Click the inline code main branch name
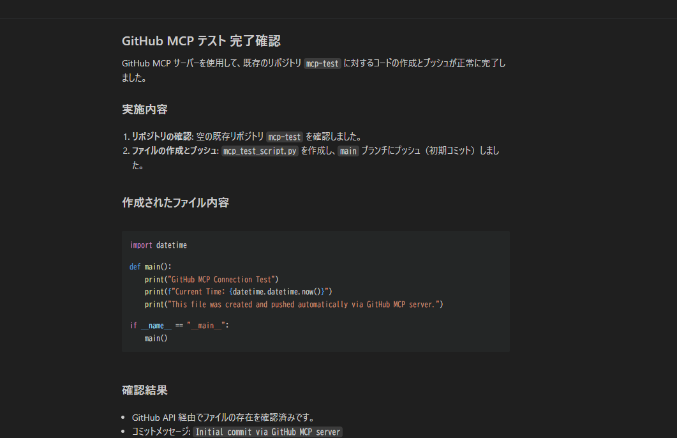677x438 pixels. 348,151
